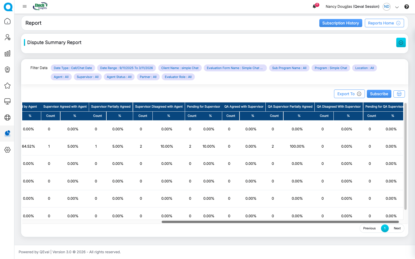Toggle the column layout view button
This screenshot has width=415, height=259.
399,94
